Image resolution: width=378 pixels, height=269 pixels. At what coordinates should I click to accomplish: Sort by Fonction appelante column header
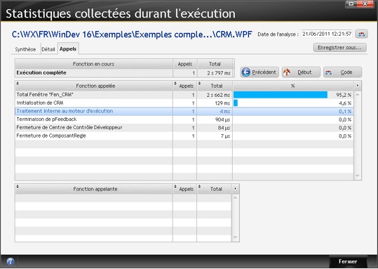pyautogui.click(x=94, y=189)
